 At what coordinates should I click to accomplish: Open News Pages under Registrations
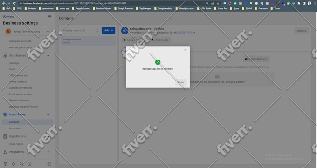[x=16, y=144]
